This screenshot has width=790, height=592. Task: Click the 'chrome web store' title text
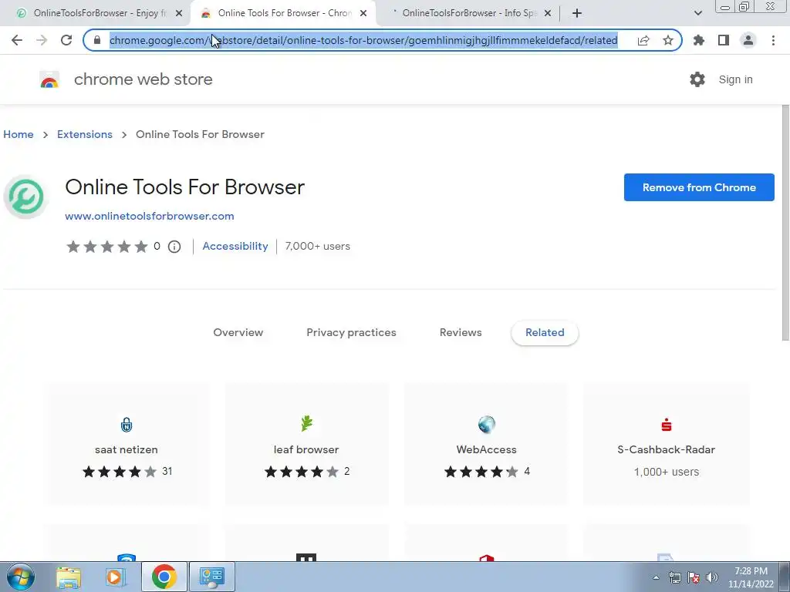point(143,79)
